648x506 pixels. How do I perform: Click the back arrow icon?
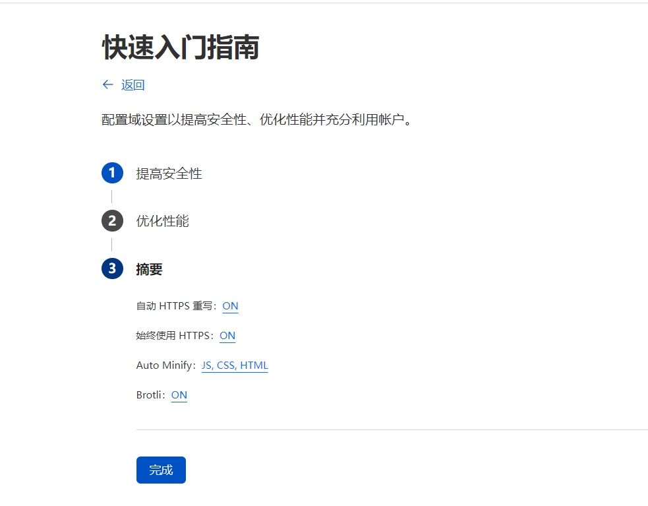click(108, 84)
